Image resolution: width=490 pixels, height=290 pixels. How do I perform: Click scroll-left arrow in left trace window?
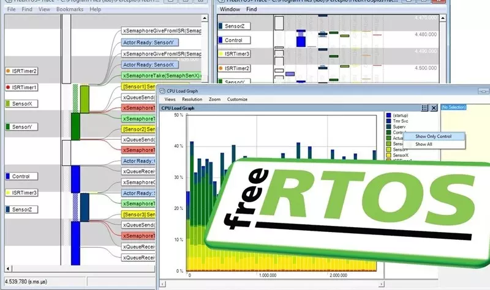[x=8, y=268]
